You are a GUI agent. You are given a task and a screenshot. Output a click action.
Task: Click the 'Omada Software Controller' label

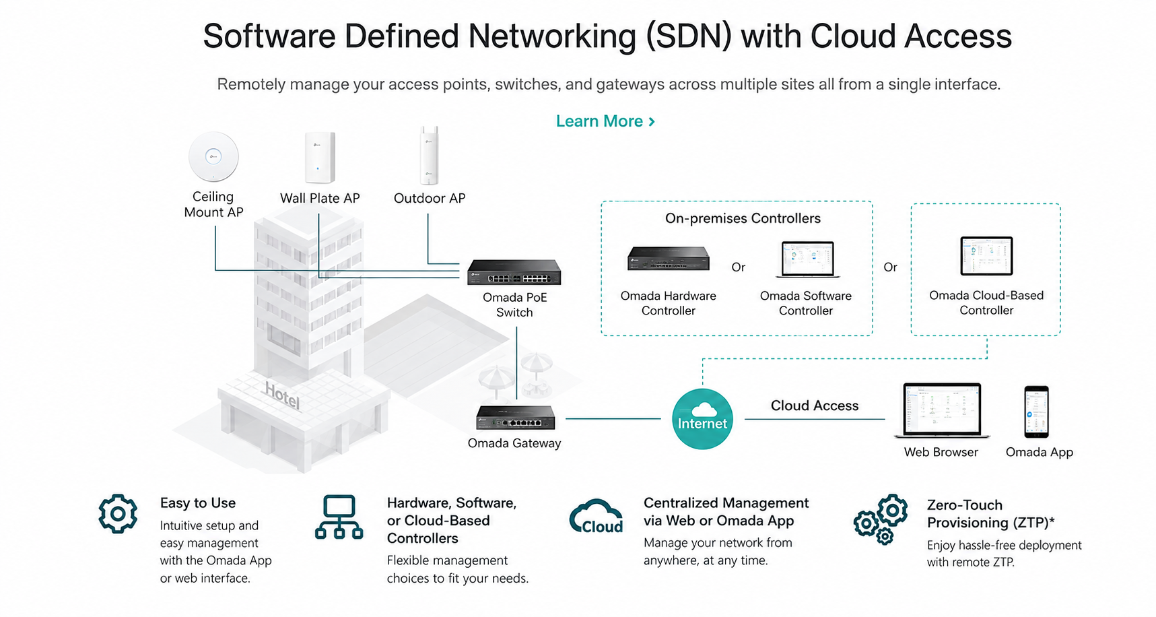[x=806, y=303]
